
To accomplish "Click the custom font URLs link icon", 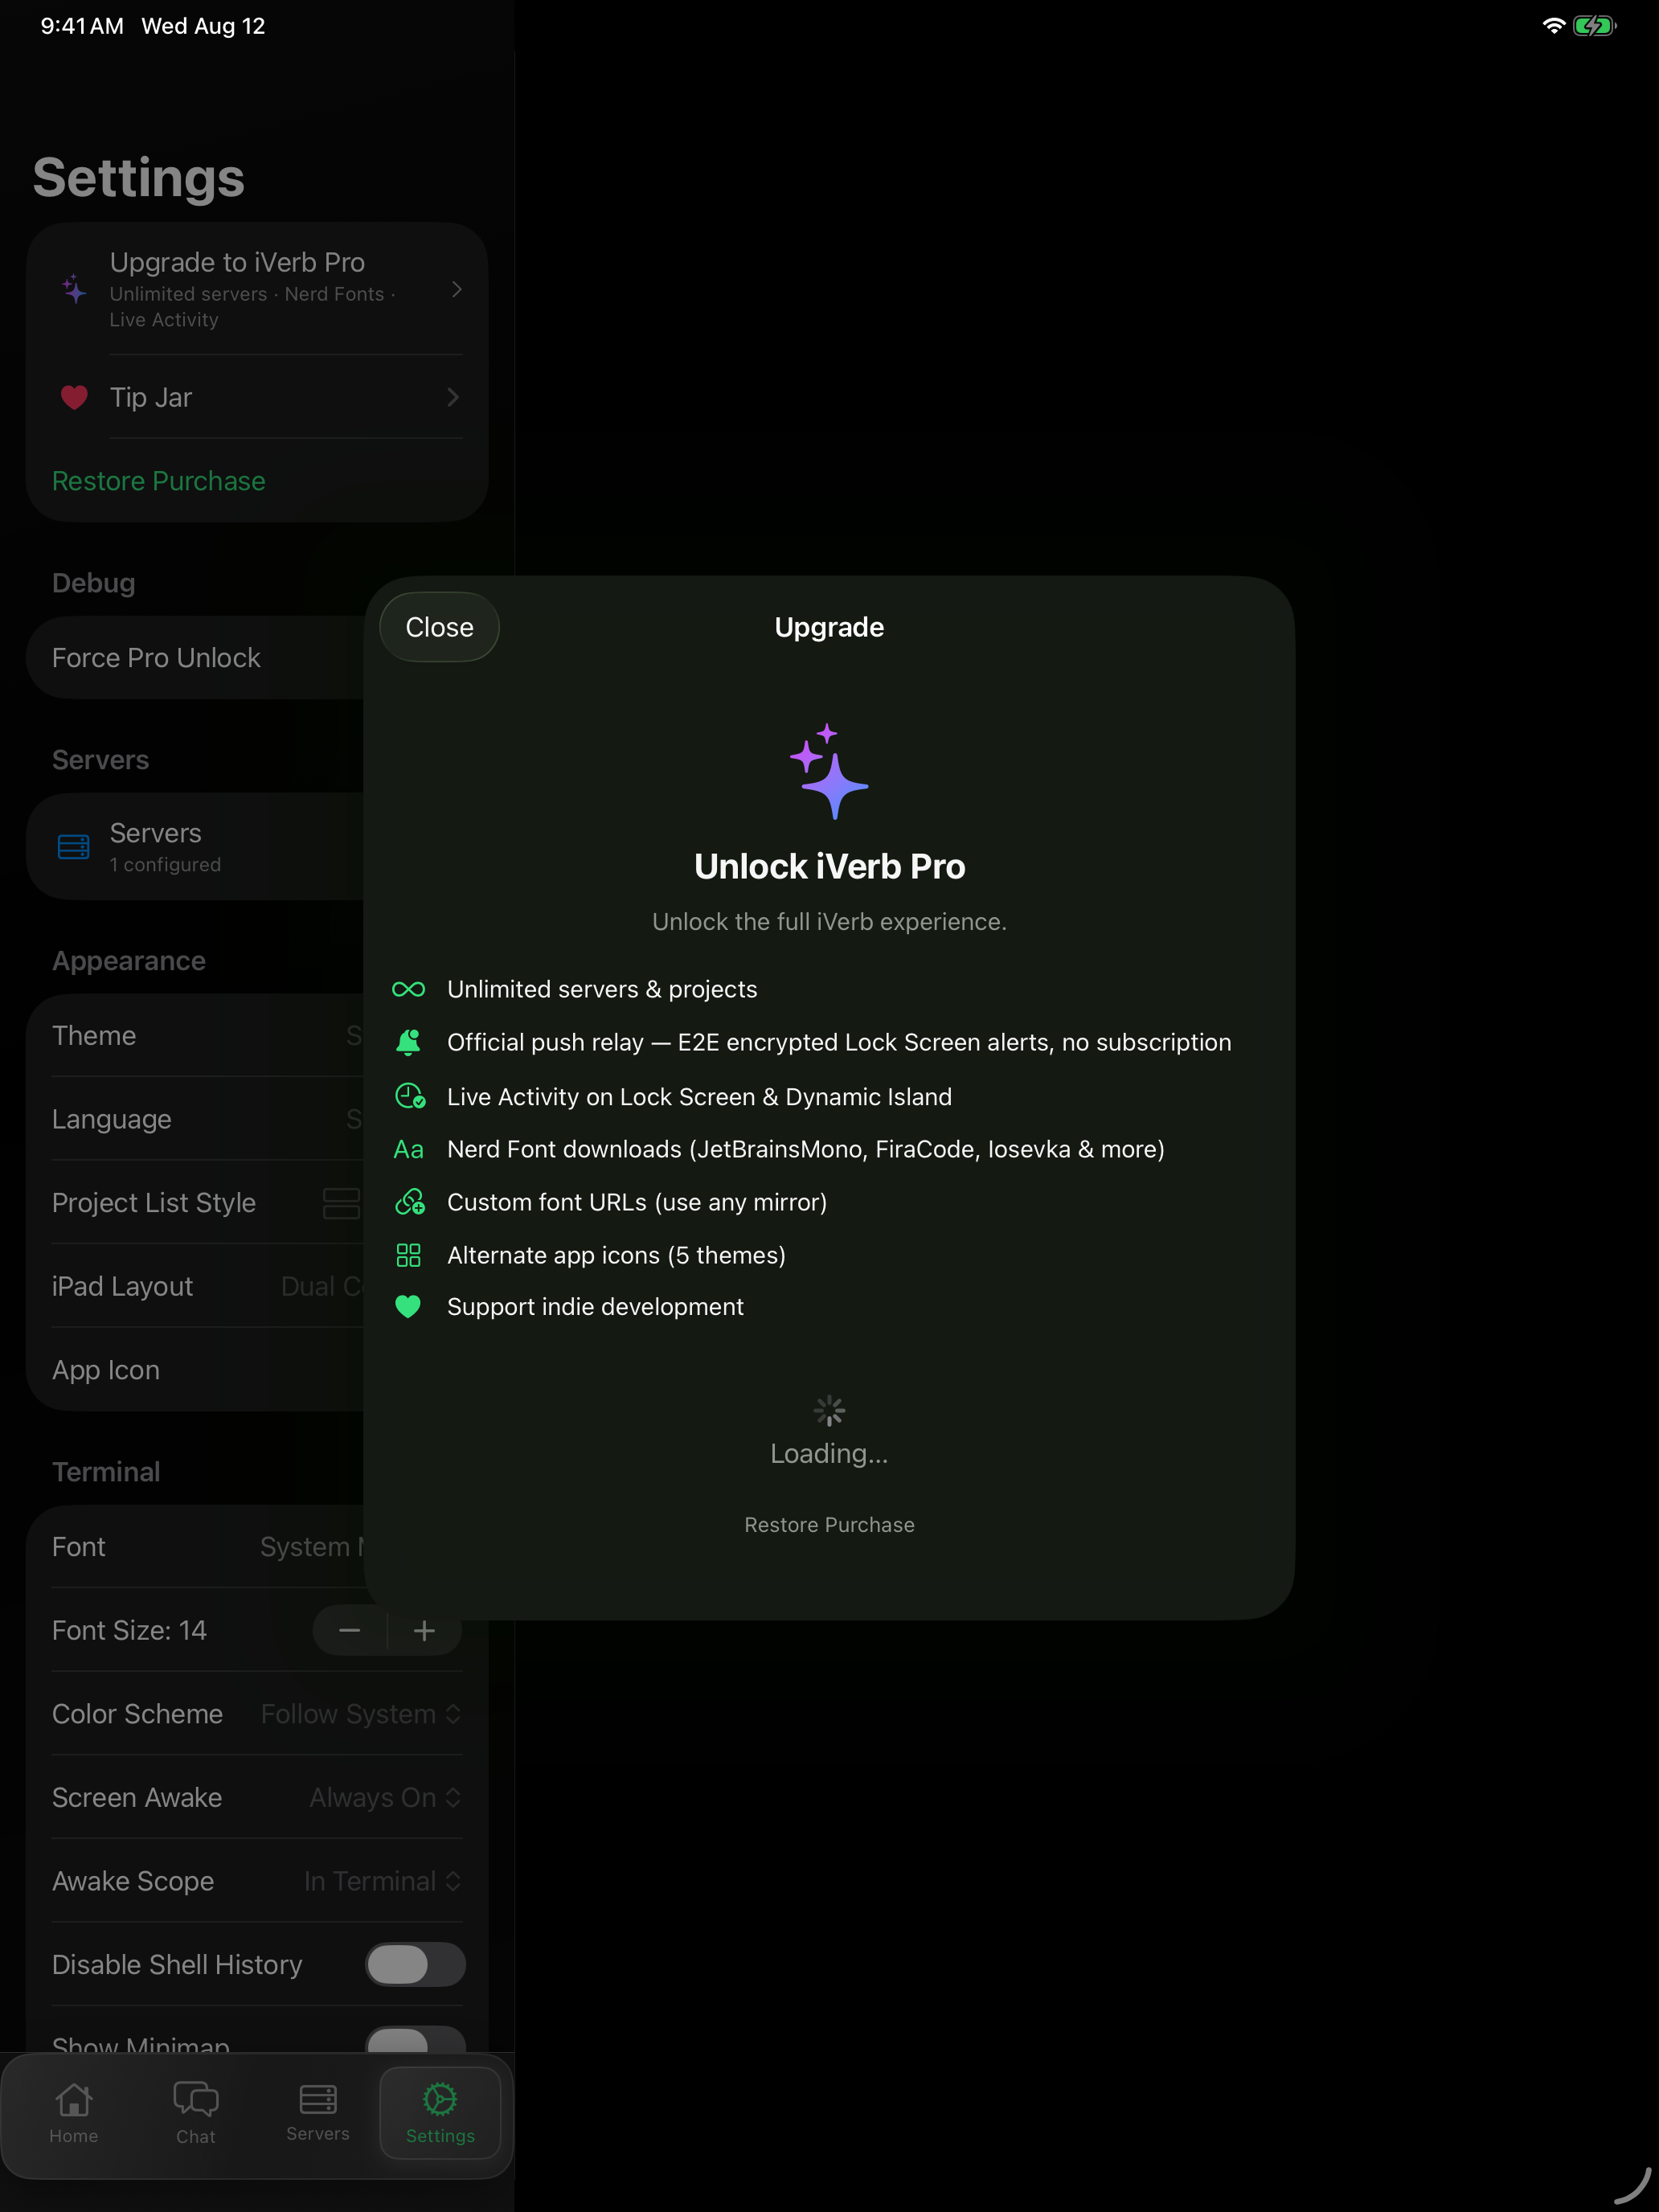I will coord(410,1202).
